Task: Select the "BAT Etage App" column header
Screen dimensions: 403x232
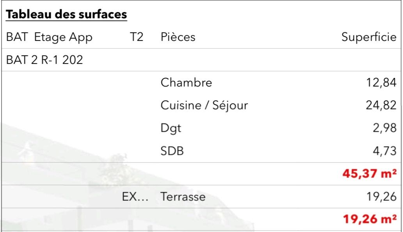Action: coord(49,37)
